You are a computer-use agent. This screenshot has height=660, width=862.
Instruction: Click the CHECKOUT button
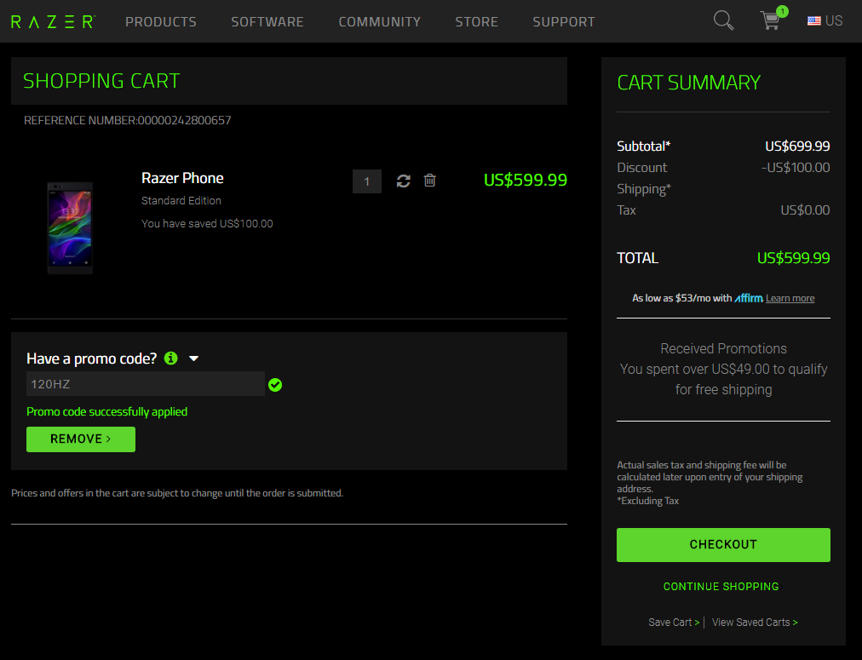722,544
